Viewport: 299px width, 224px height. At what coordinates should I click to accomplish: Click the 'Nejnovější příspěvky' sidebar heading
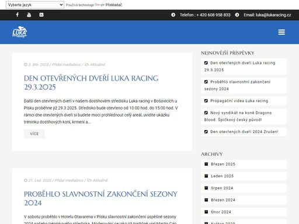click(228, 53)
